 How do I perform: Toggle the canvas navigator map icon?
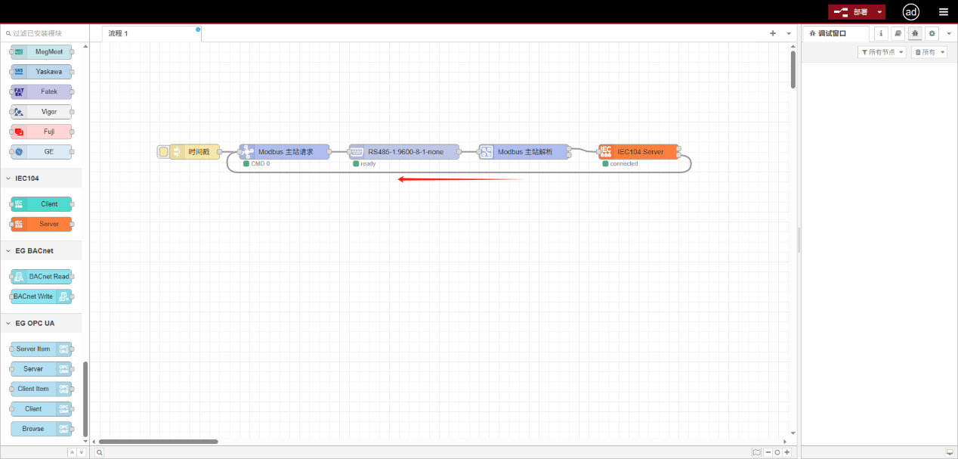click(x=756, y=452)
